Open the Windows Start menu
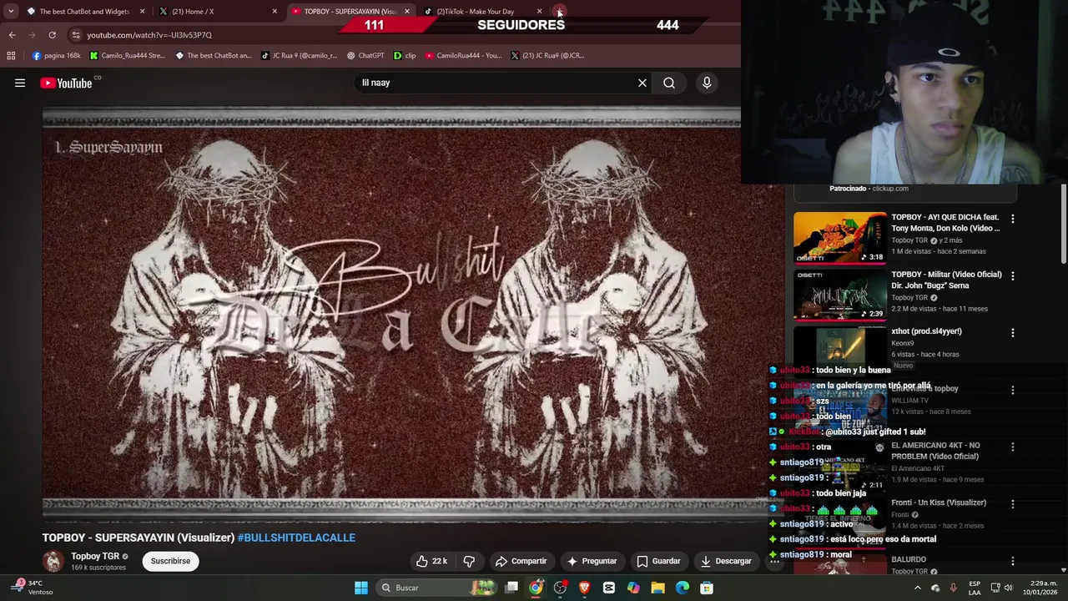Image resolution: width=1068 pixels, height=601 pixels. pos(361,588)
